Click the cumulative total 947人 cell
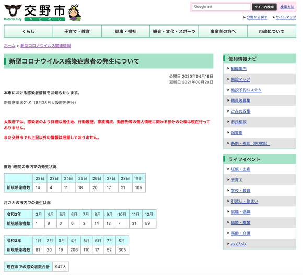Viewport: 303px width, 275px height. tap(61, 267)
